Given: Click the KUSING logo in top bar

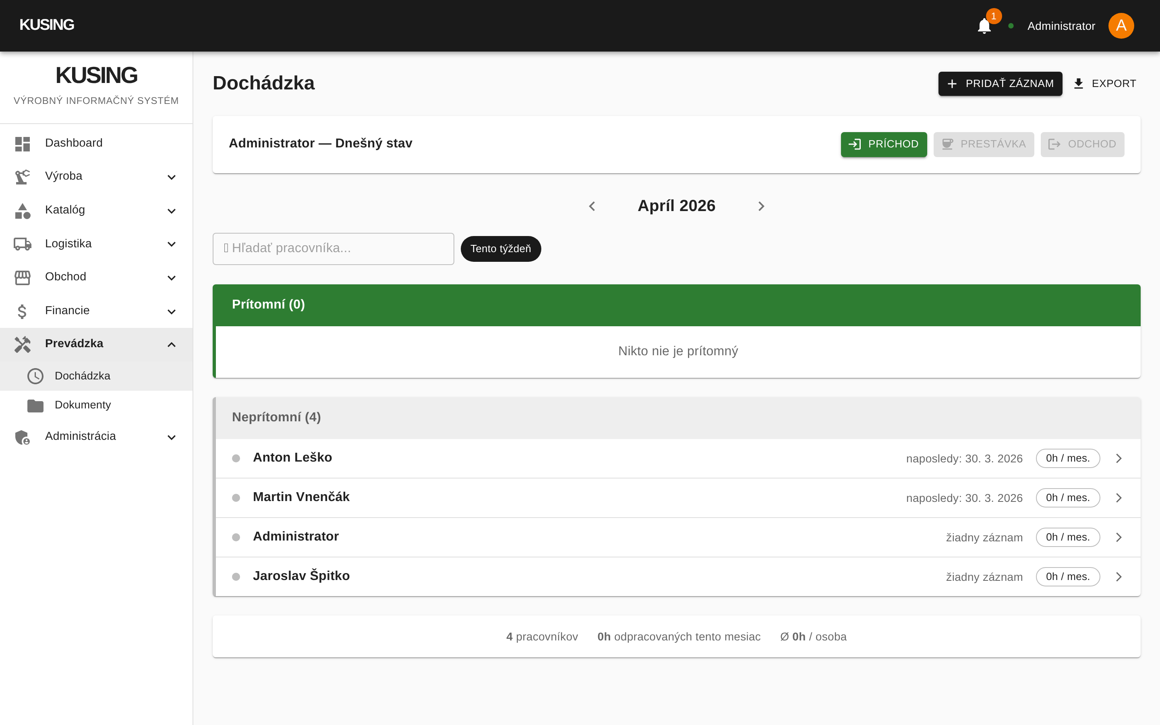Looking at the screenshot, I should tap(47, 25).
